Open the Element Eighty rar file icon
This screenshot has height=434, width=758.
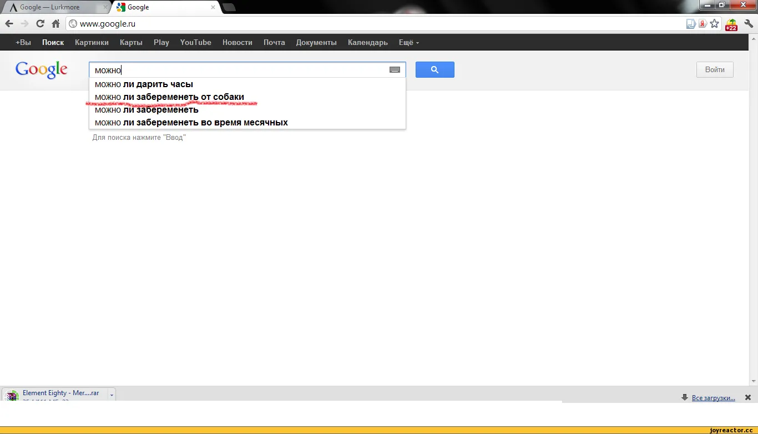tap(12, 396)
